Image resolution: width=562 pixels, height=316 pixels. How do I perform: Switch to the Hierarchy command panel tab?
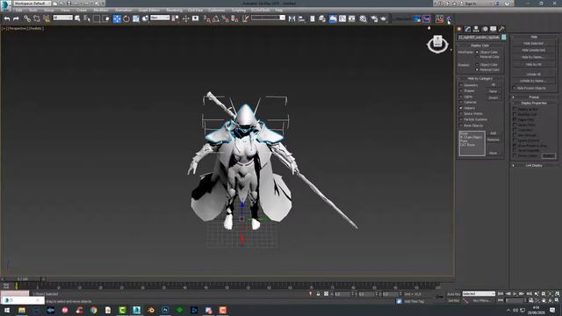click(476, 29)
